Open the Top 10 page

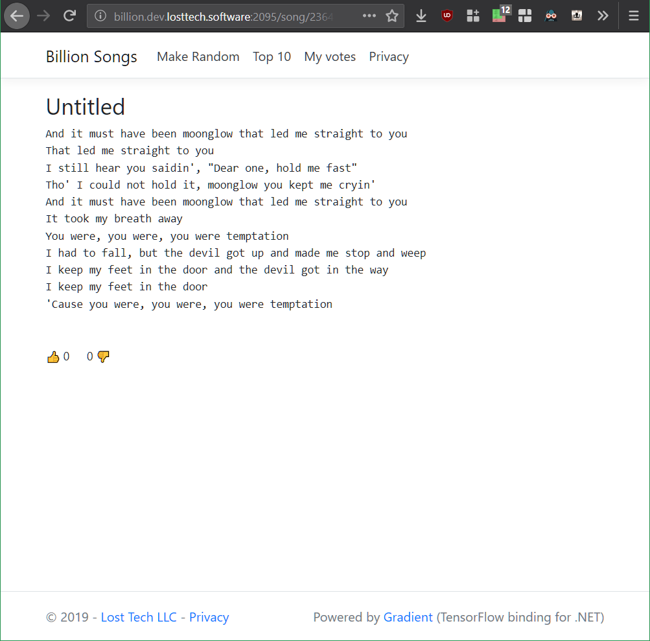point(272,56)
